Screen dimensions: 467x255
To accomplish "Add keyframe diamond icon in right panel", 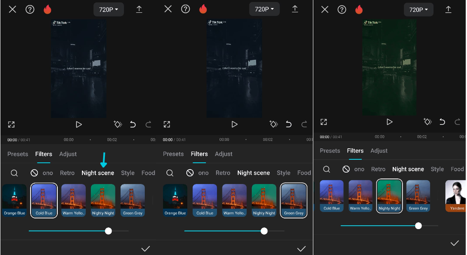I will click(428, 122).
